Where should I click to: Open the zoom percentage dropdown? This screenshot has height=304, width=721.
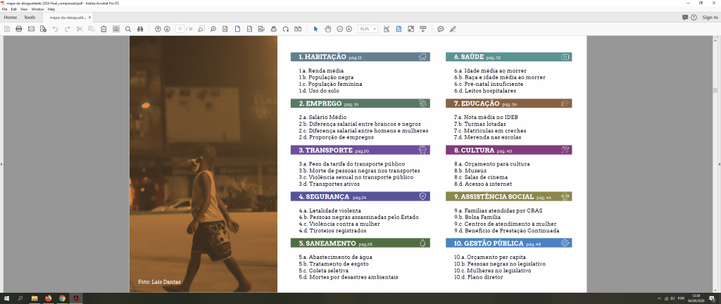375,29
